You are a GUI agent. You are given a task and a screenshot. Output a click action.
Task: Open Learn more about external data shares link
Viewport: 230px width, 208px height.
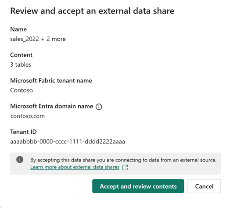(75, 167)
